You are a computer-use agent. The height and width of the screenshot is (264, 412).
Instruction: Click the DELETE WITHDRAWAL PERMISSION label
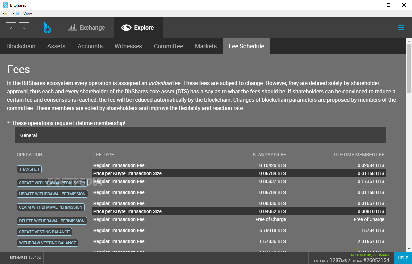[x=52, y=221]
